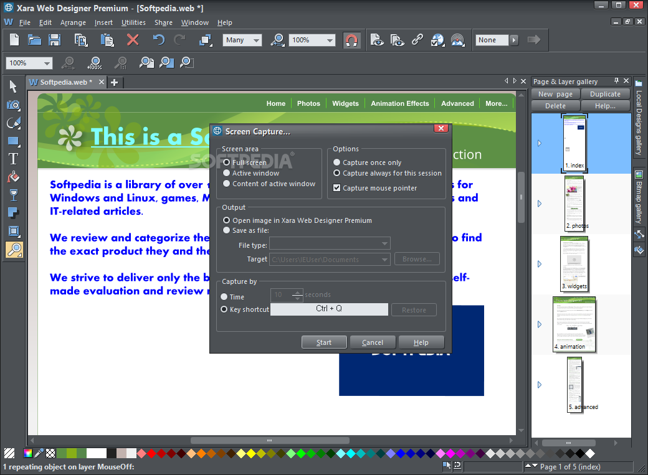Open the Share menu

click(x=163, y=22)
